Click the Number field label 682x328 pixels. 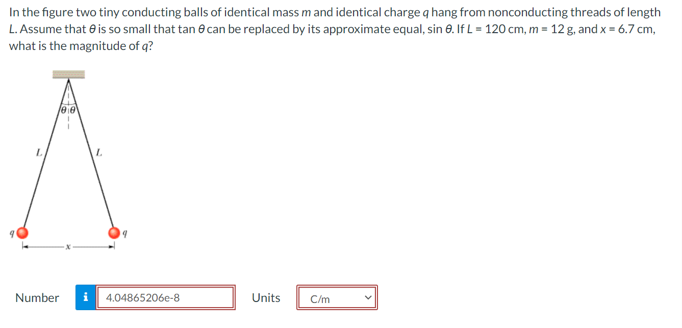tap(36, 297)
